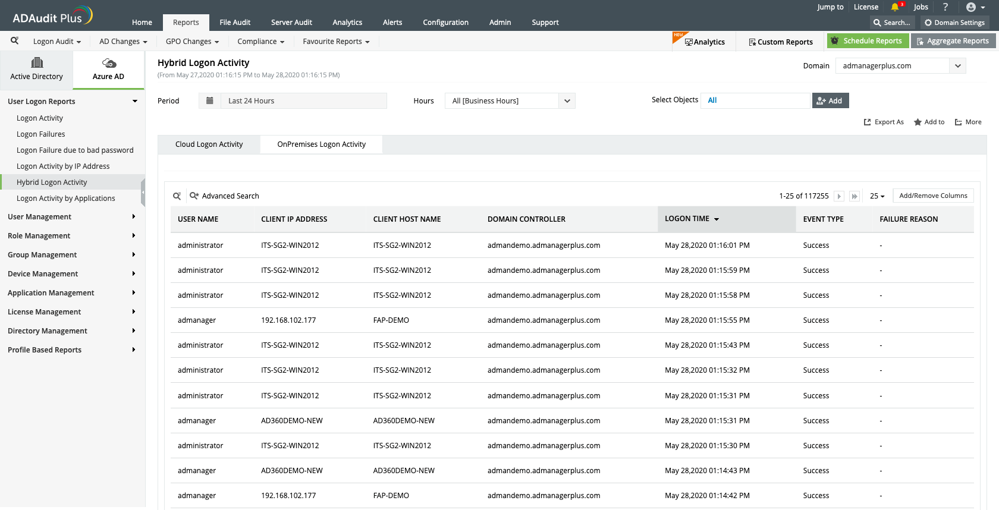Jump to last page of results
The width and height of the screenshot is (999, 510).
[855, 196]
